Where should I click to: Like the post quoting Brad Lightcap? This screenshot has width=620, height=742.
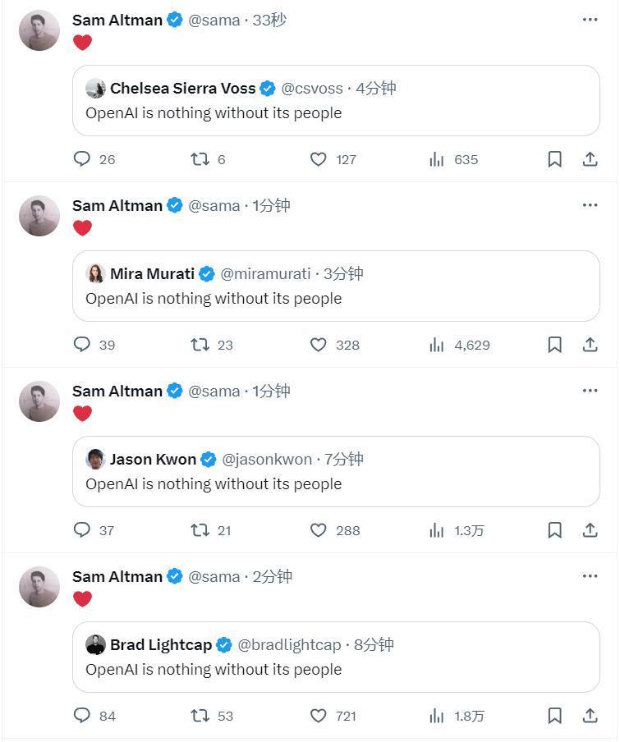[319, 716]
